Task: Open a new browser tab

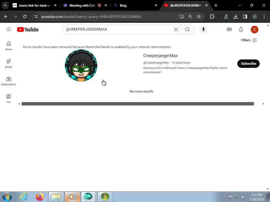Action: (x=216, y=5)
